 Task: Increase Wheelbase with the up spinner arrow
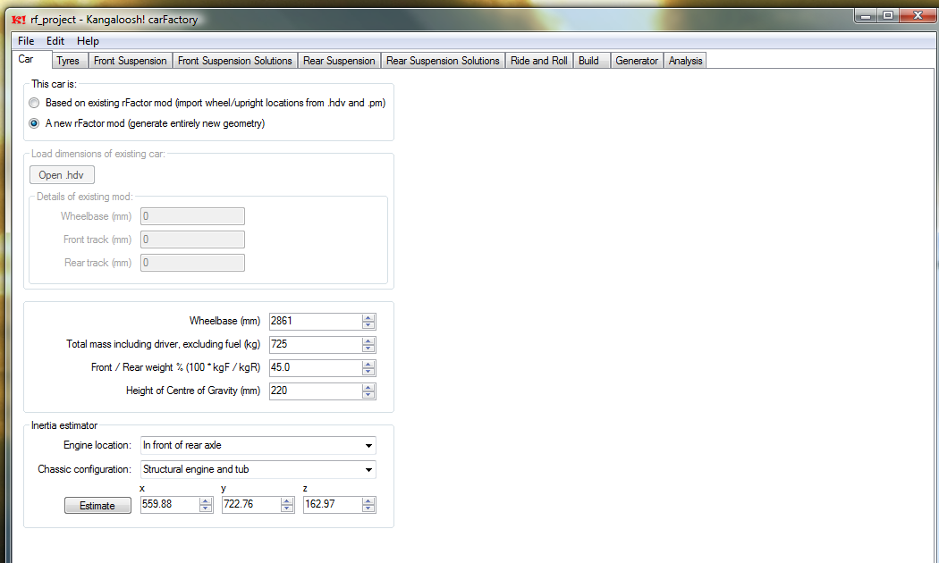coord(368,318)
